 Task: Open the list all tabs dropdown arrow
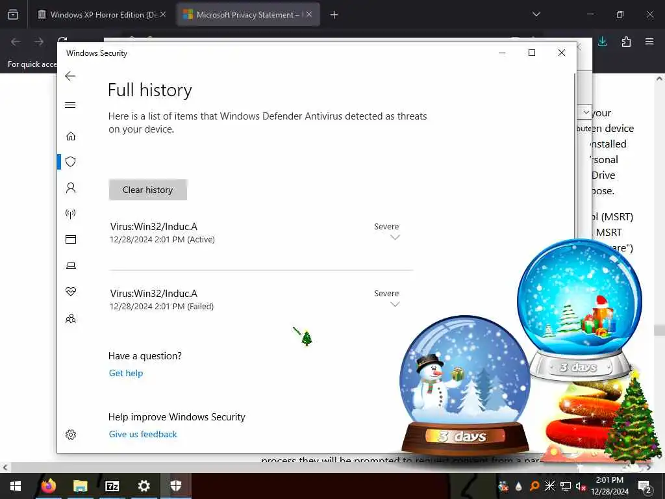(x=536, y=14)
